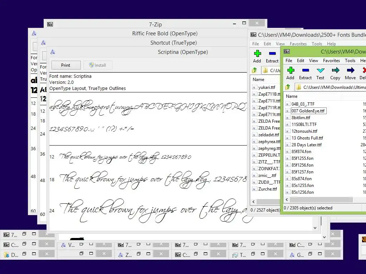This screenshot has width=366, height=274.
Task: Select the file 85s874.fon
Action: point(302,178)
